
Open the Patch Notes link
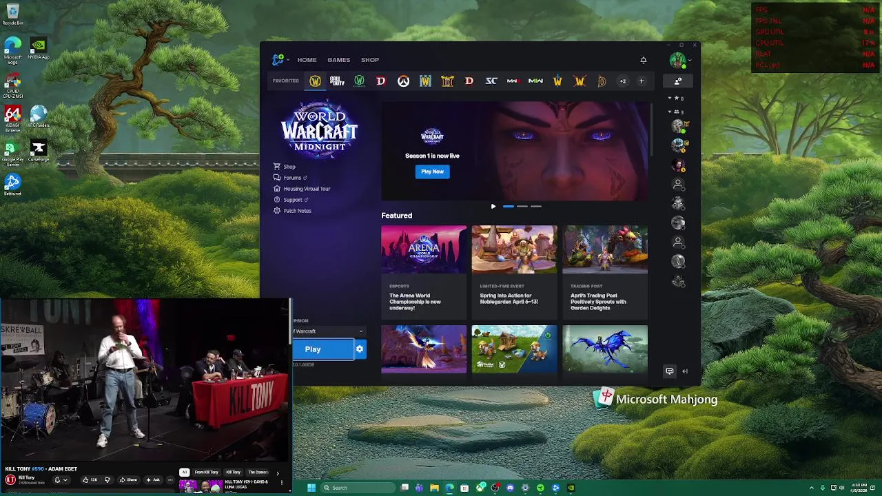[x=292, y=211]
